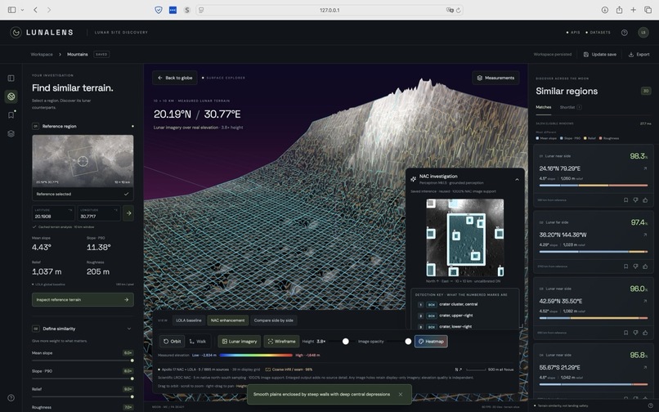Open browser sidebar dropdown arrow

22,10
